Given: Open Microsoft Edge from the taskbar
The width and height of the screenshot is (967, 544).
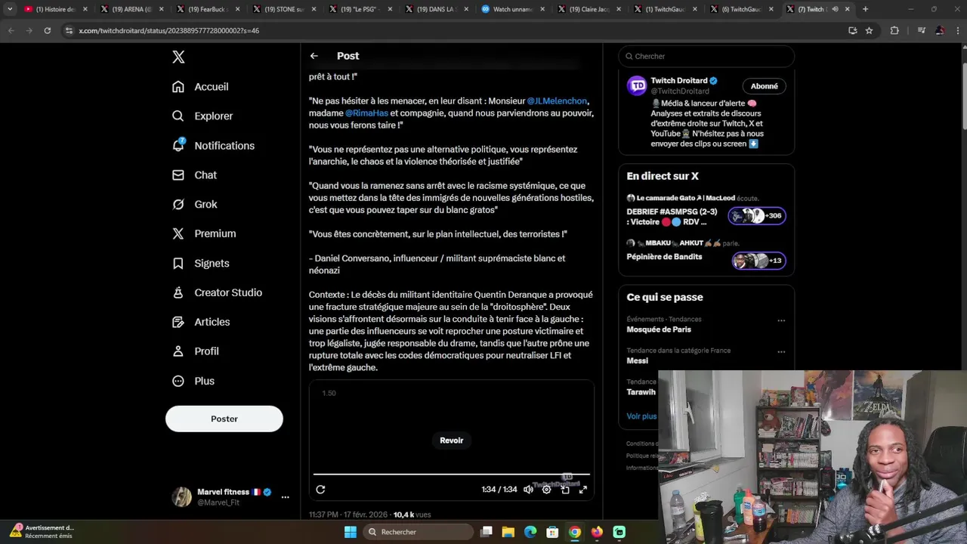Looking at the screenshot, I should coord(530,532).
